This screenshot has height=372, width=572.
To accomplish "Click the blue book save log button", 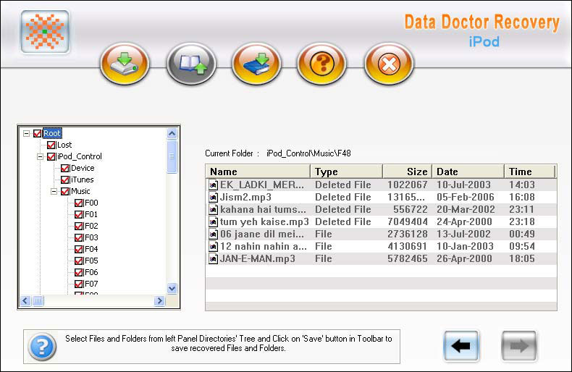I will (x=256, y=64).
